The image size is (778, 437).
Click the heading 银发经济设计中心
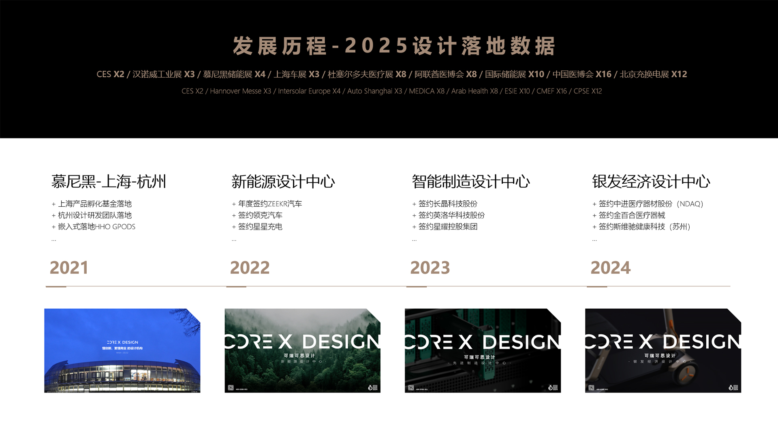pos(651,181)
